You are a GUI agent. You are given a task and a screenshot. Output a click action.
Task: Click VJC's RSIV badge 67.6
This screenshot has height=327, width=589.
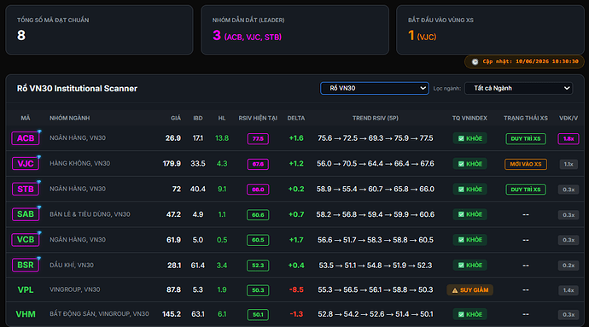(x=258, y=164)
